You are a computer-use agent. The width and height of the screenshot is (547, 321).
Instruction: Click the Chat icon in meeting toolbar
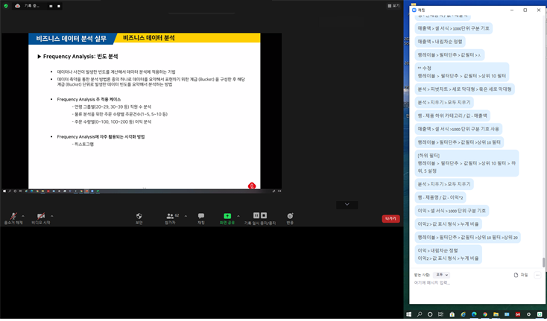coord(201,217)
